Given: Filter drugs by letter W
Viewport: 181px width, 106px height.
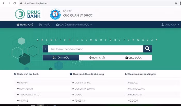Looking at the screenshot, I should [x=138, y=40].
